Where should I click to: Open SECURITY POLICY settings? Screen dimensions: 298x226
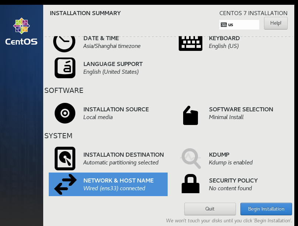tap(233, 180)
